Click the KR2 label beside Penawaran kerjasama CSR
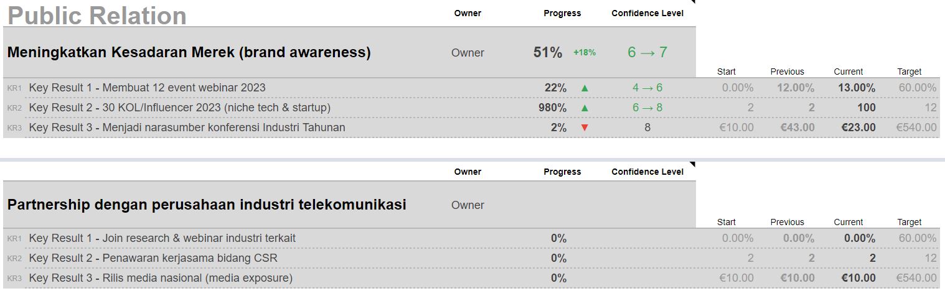Screen dimensions: 945x296 [15, 259]
